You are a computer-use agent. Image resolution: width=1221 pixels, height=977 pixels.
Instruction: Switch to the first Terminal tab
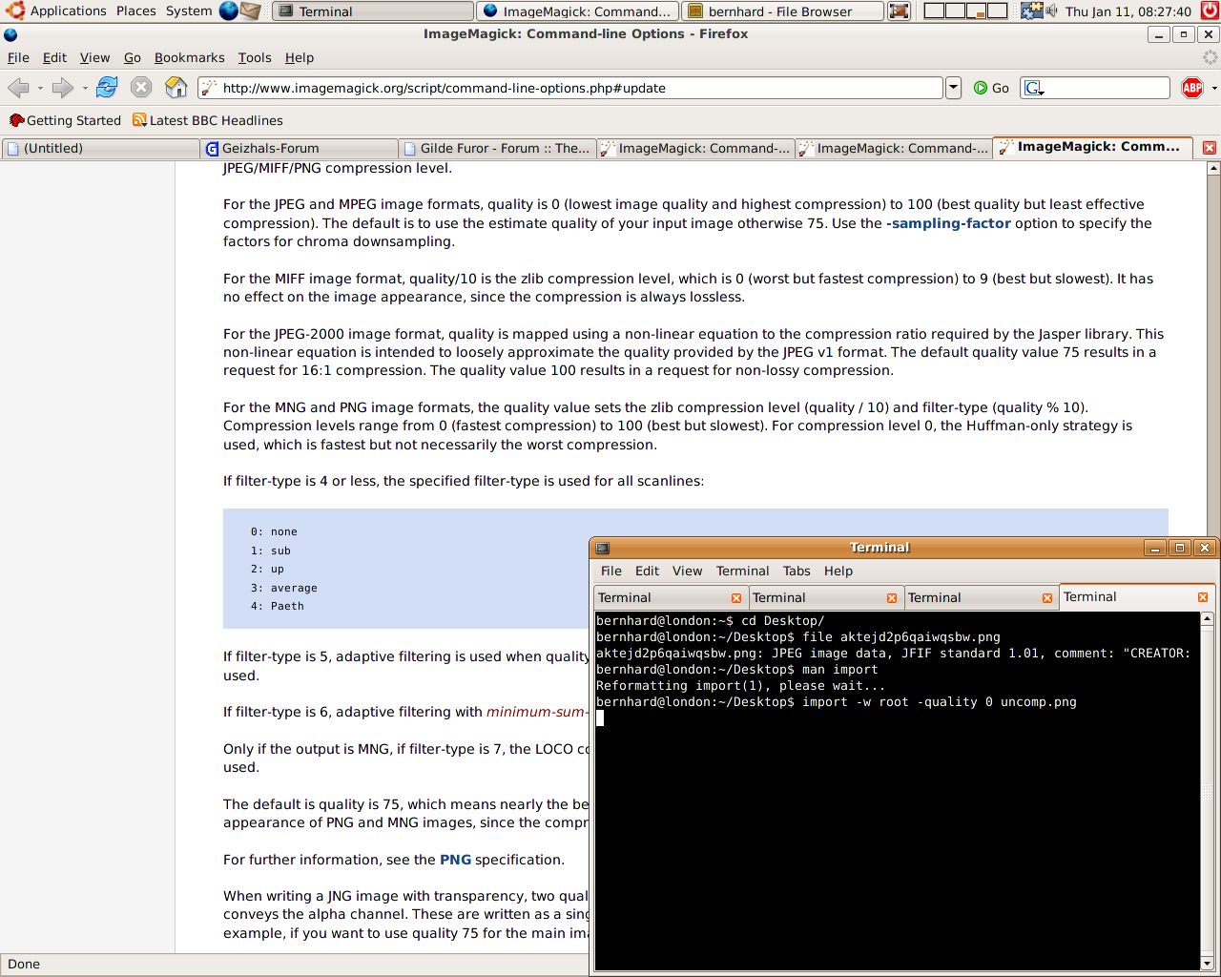click(670, 597)
